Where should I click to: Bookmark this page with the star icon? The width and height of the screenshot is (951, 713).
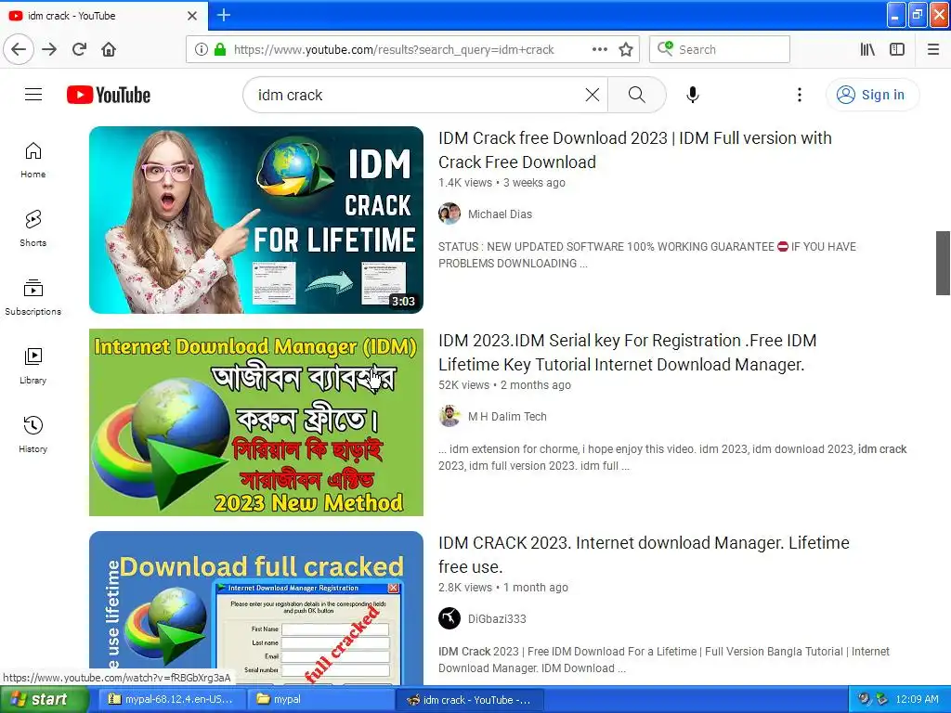(626, 50)
